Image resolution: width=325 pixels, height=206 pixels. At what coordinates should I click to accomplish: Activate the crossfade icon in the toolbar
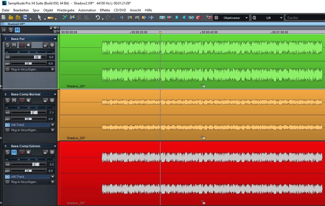65,17
